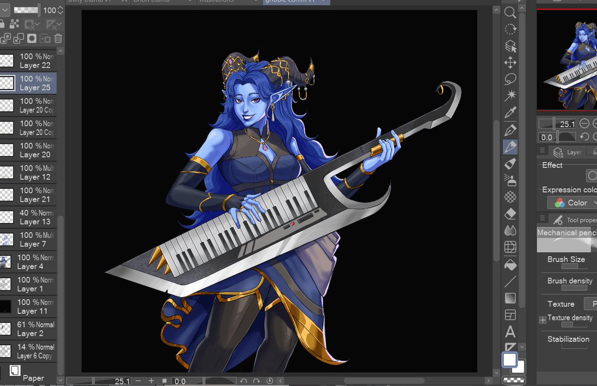Screen dimensions: 597x386
Task: Click Navigator zoom out minus button
Action: tap(585, 124)
